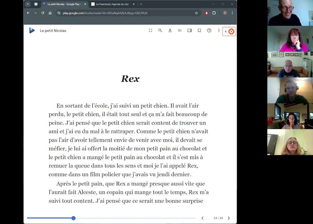Open the Chrome extensions puzzle menu
This screenshot has height=224, width=313.
(x=214, y=13)
